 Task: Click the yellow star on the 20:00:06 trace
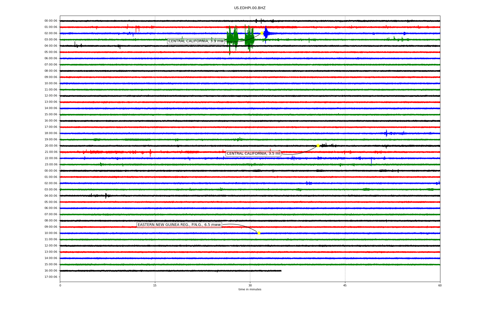tap(318, 146)
